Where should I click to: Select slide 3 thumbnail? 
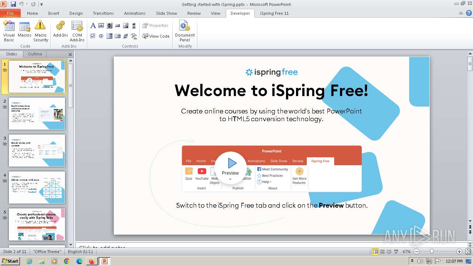coord(37,151)
